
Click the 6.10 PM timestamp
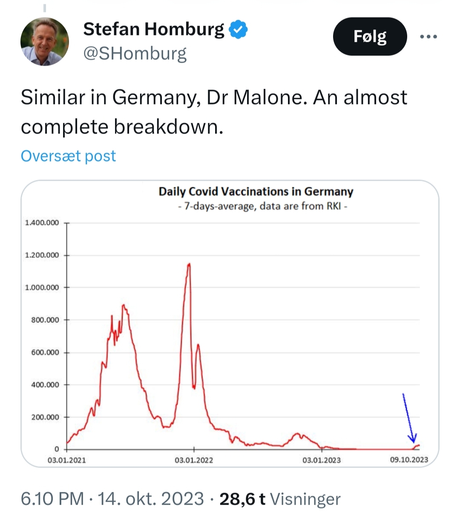click(52, 499)
